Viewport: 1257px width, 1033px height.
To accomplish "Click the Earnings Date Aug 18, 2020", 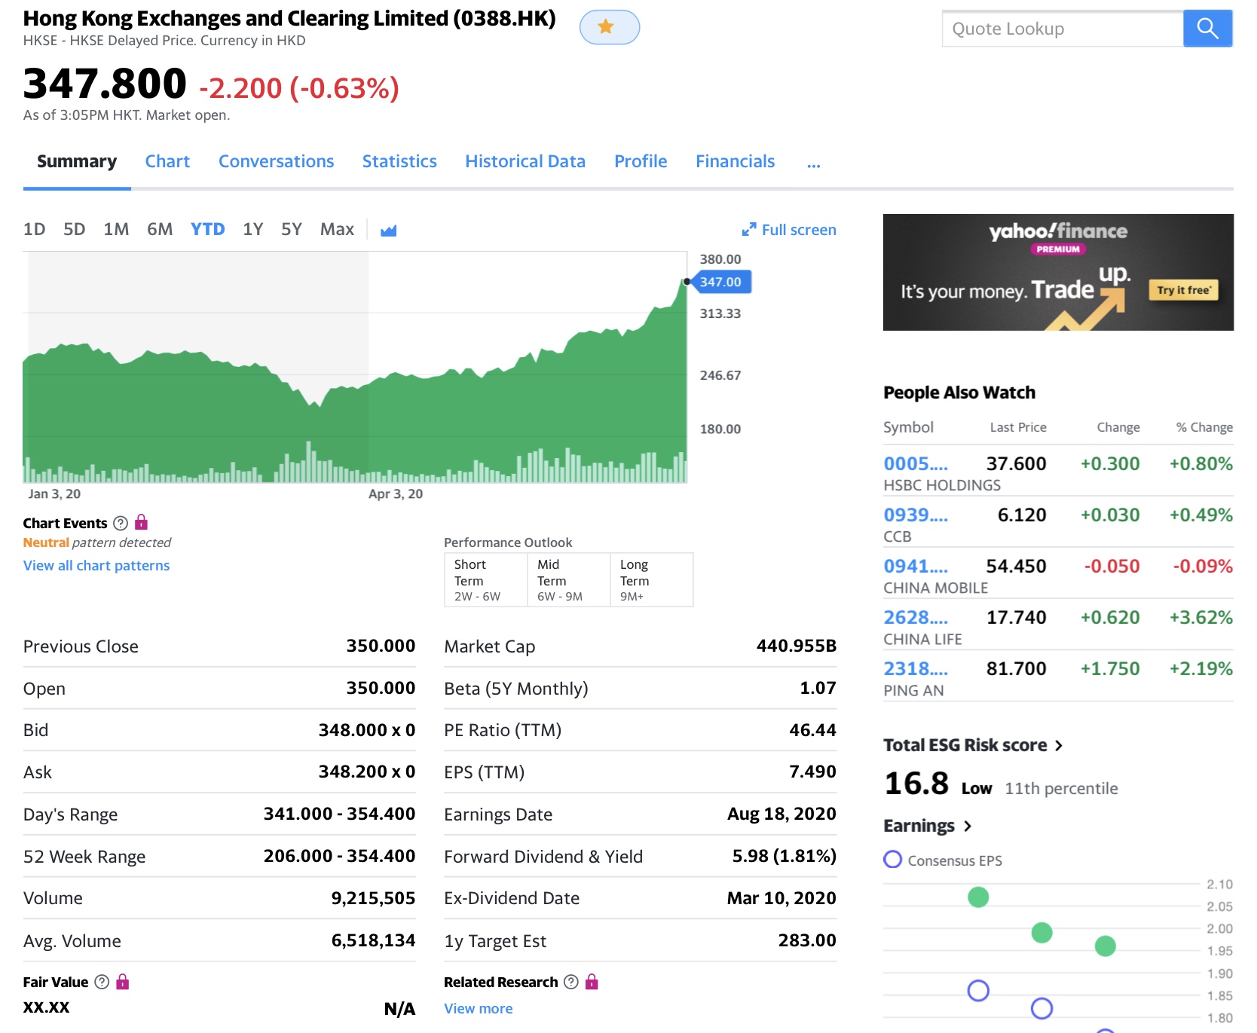I will pyautogui.click(x=781, y=814).
